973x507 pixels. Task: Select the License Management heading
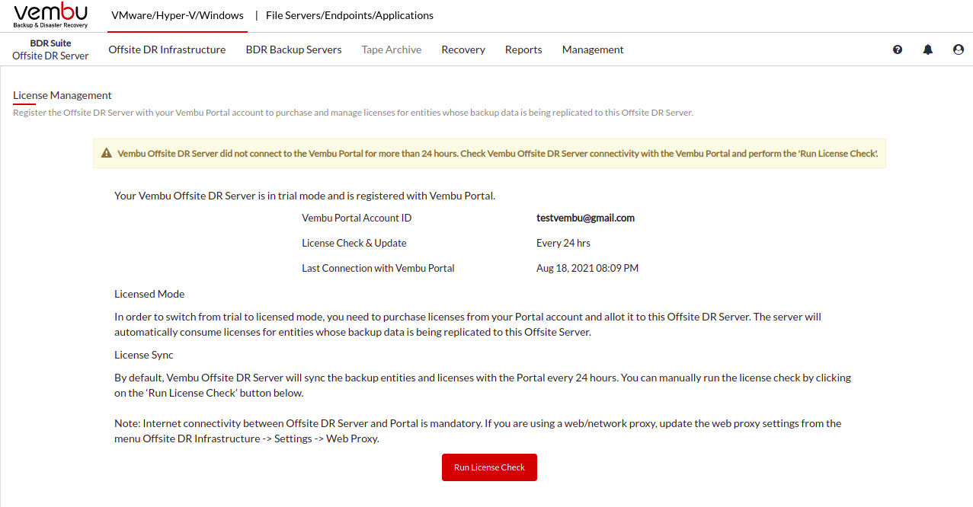point(62,95)
